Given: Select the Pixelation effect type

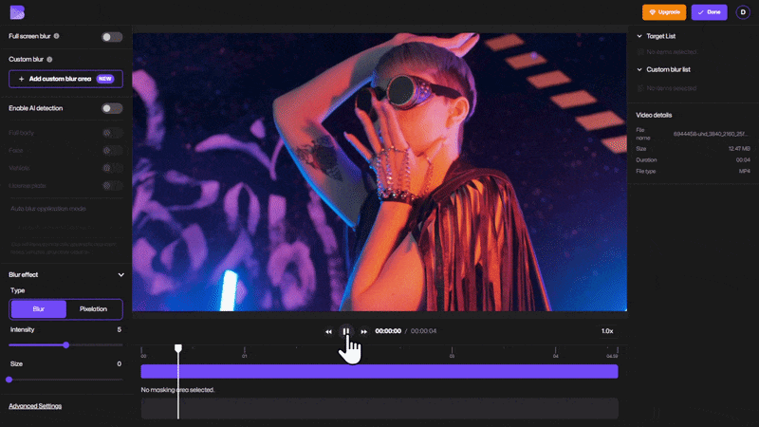Looking at the screenshot, I should (x=93, y=309).
